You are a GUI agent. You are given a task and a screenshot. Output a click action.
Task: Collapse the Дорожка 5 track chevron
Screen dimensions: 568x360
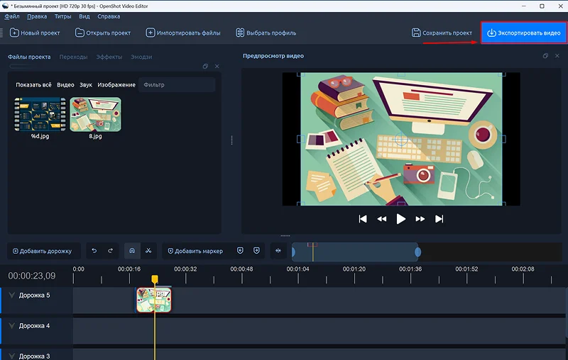click(11, 296)
